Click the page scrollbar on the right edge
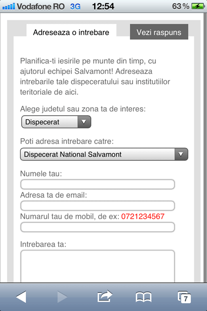The height and width of the screenshot is (311, 207). 205,147
